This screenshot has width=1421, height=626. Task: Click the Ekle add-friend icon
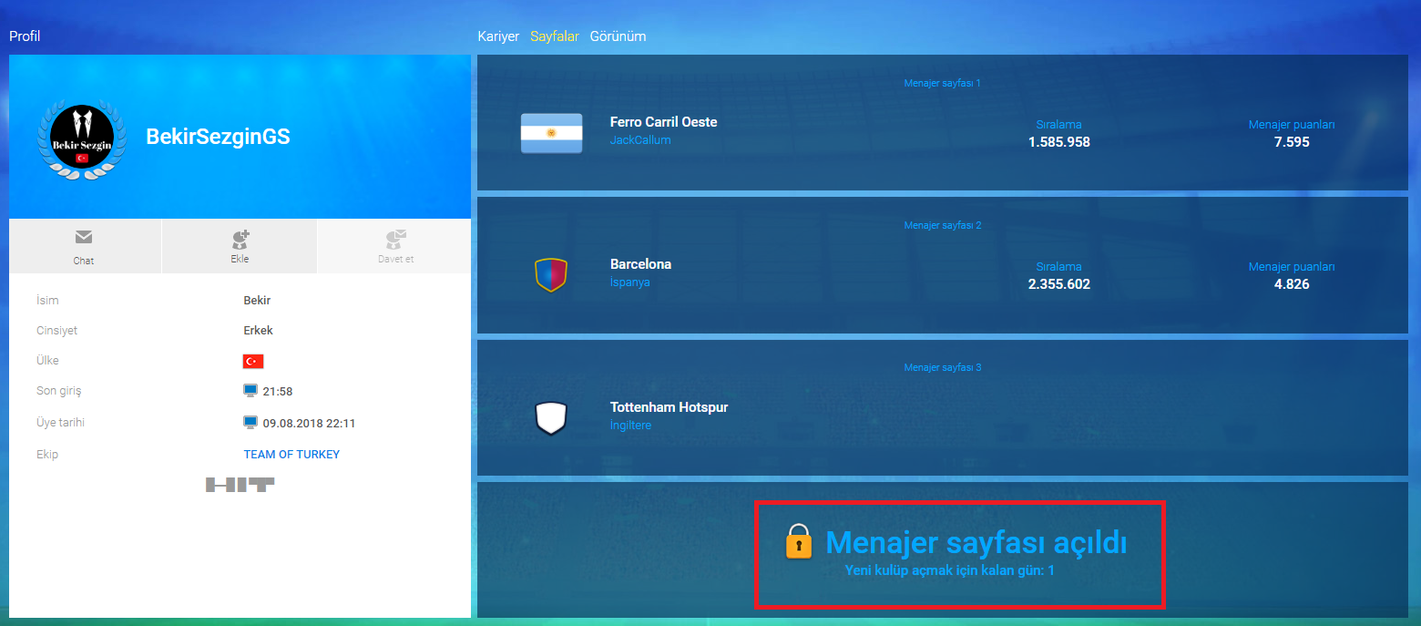point(240,239)
